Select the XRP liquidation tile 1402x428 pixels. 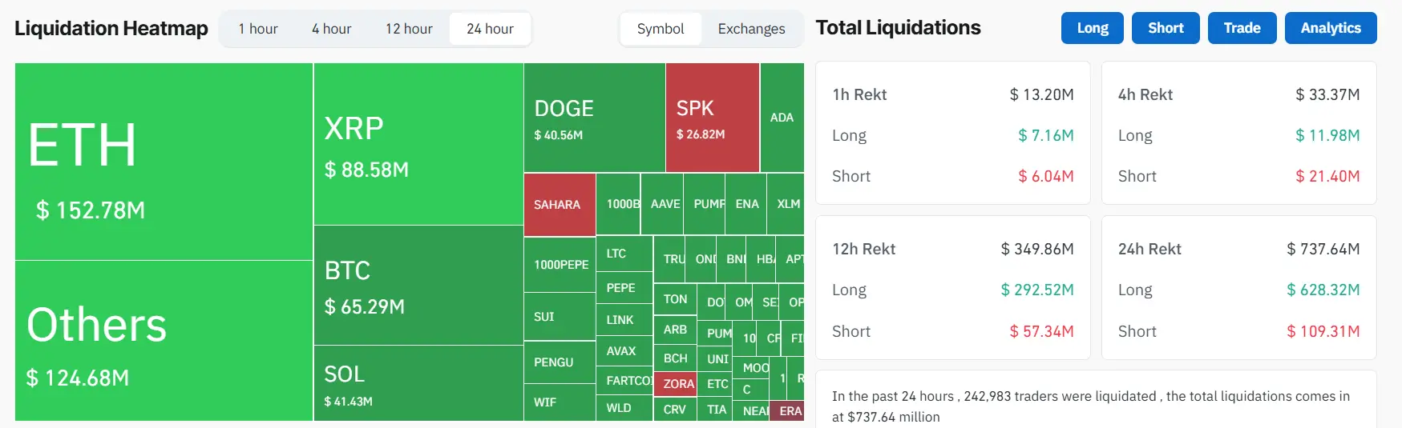(418, 144)
